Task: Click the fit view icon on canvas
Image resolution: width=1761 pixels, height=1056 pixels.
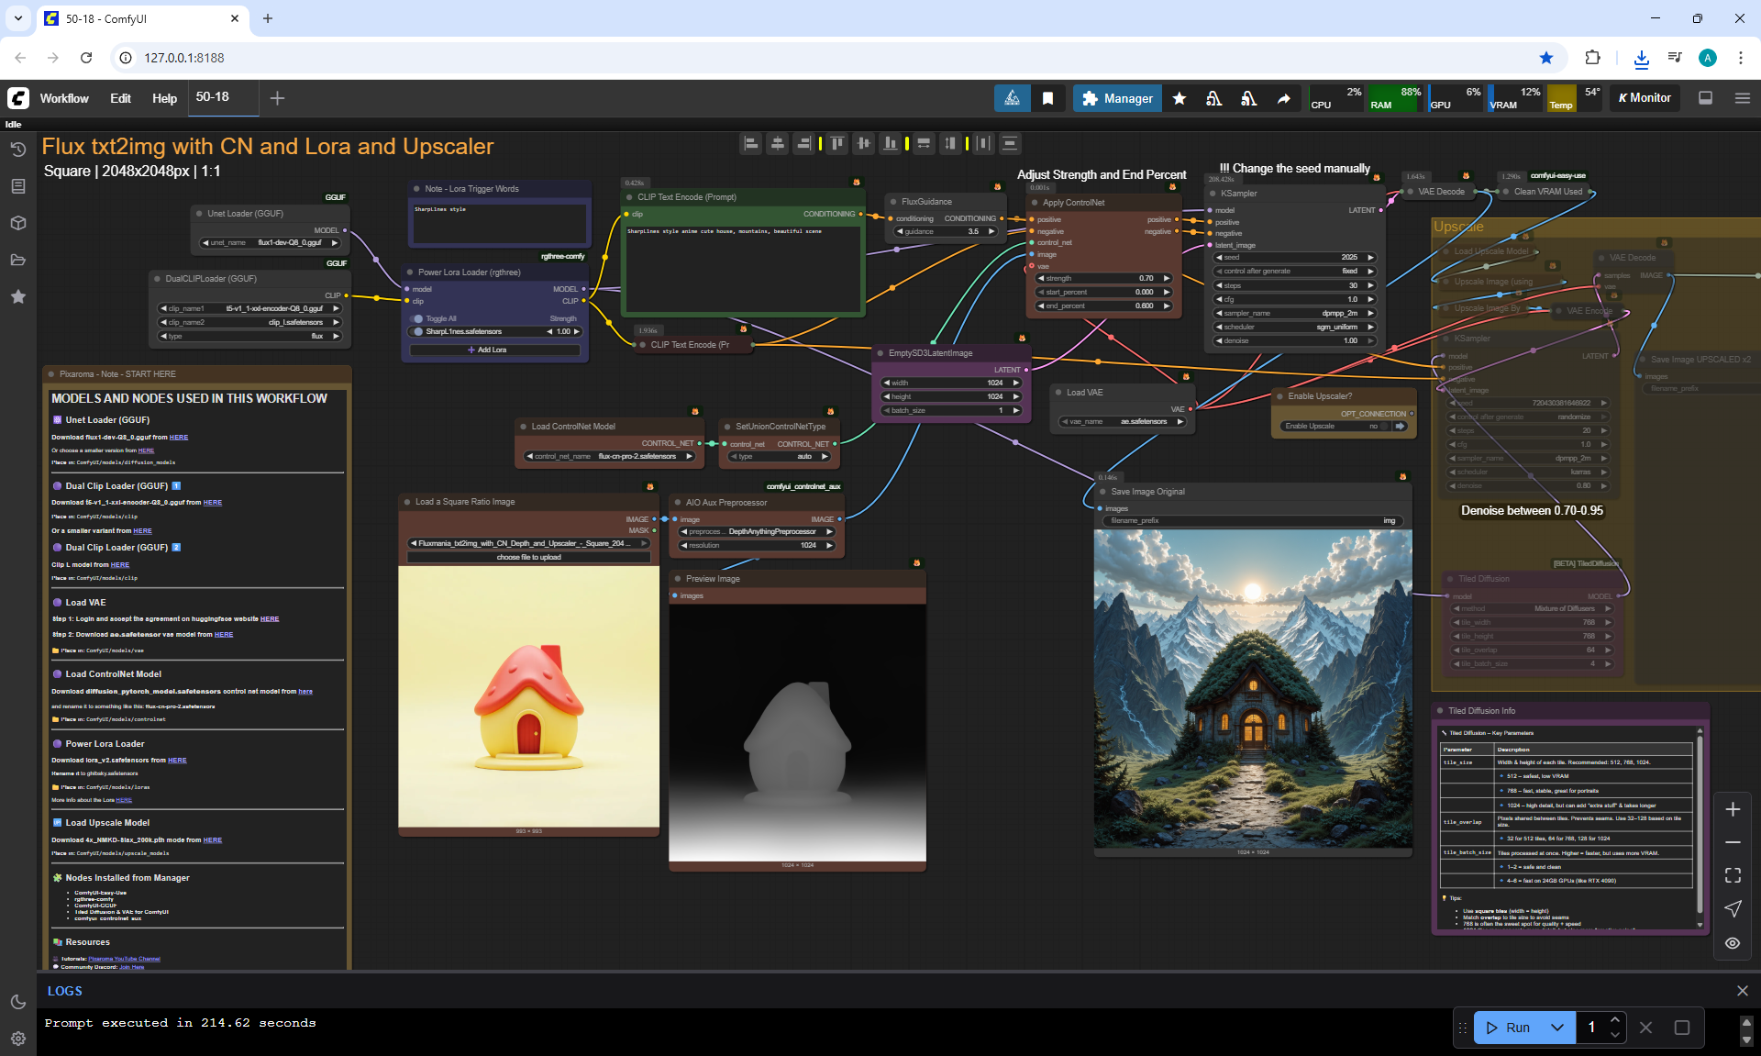Action: tap(1732, 875)
